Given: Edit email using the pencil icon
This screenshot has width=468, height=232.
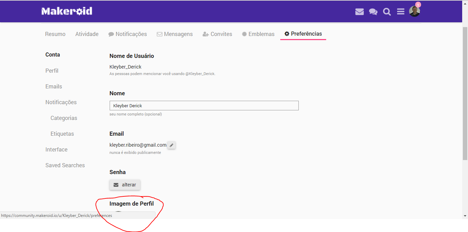Looking at the screenshot, I should (172, 145).
